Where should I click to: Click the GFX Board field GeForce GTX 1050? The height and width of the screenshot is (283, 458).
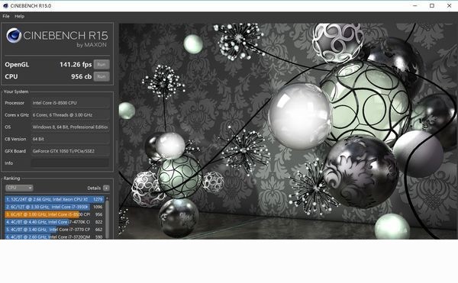pos(70,151)
